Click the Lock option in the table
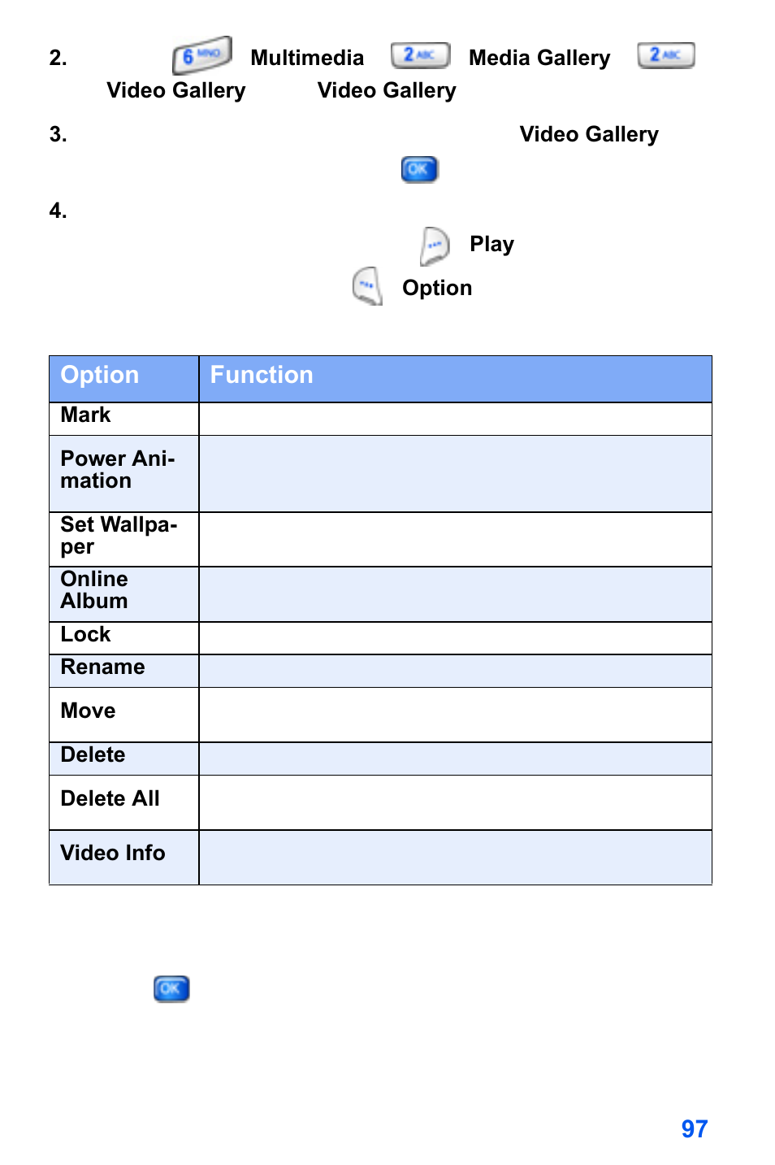 click(x=85, y=634)
